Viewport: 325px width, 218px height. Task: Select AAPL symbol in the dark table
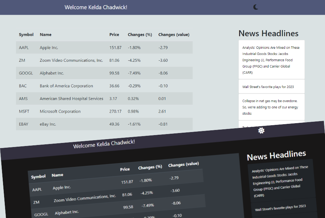pos(37,190)
